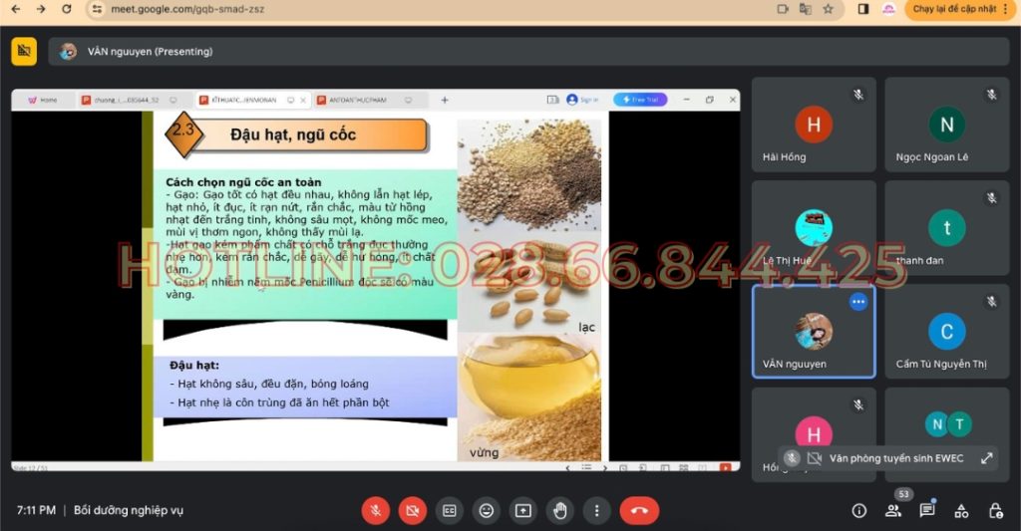Click the Present now button
This screenshot has width=1021, height=531.
click(522, 511)
